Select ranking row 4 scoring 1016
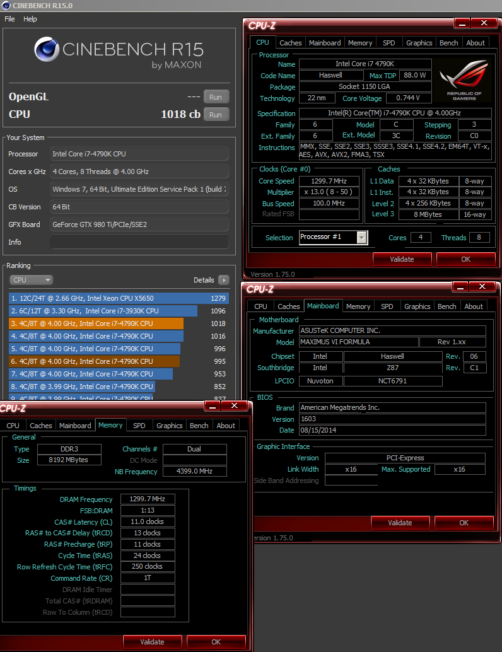Viewport: 502px width, 652px height. pos(119,336)
